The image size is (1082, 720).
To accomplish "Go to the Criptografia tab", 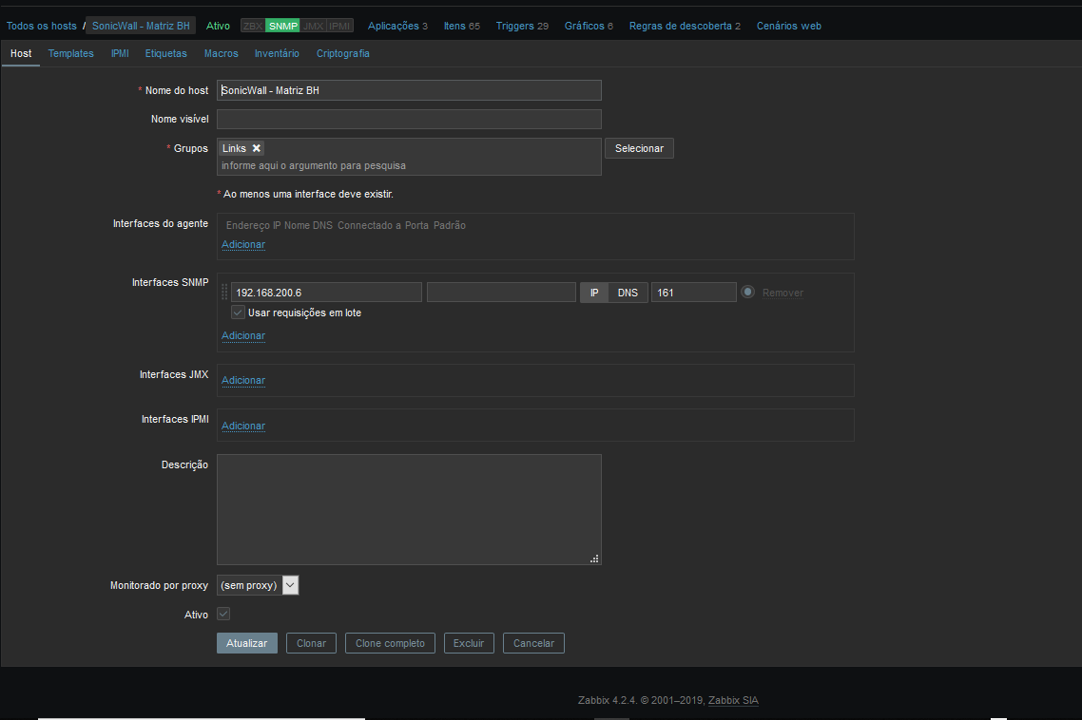I will coord(342,53).
